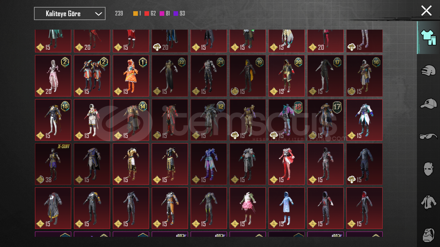440x247 pixels.
Task: Select the orange twin outfits with level 2 badge
Action: click(x=92, y=76)
